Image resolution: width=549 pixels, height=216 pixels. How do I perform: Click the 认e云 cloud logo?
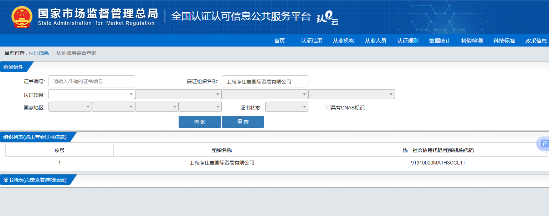tap(327, 16)
